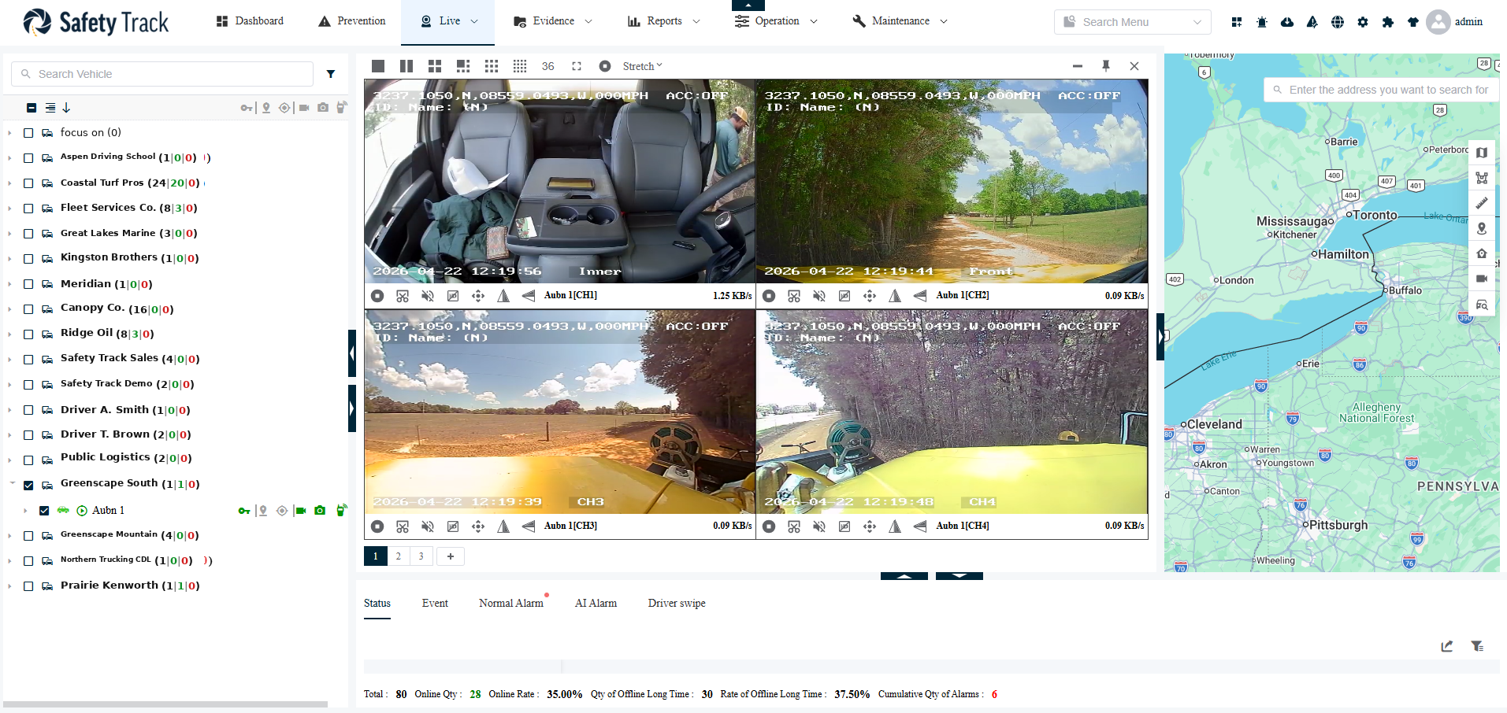Filter the vehicle list with funnel icon

331,74
